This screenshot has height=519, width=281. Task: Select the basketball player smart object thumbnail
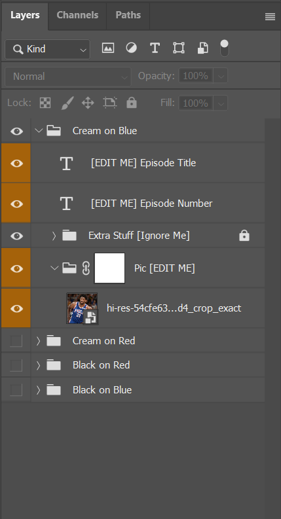[82, 308]
